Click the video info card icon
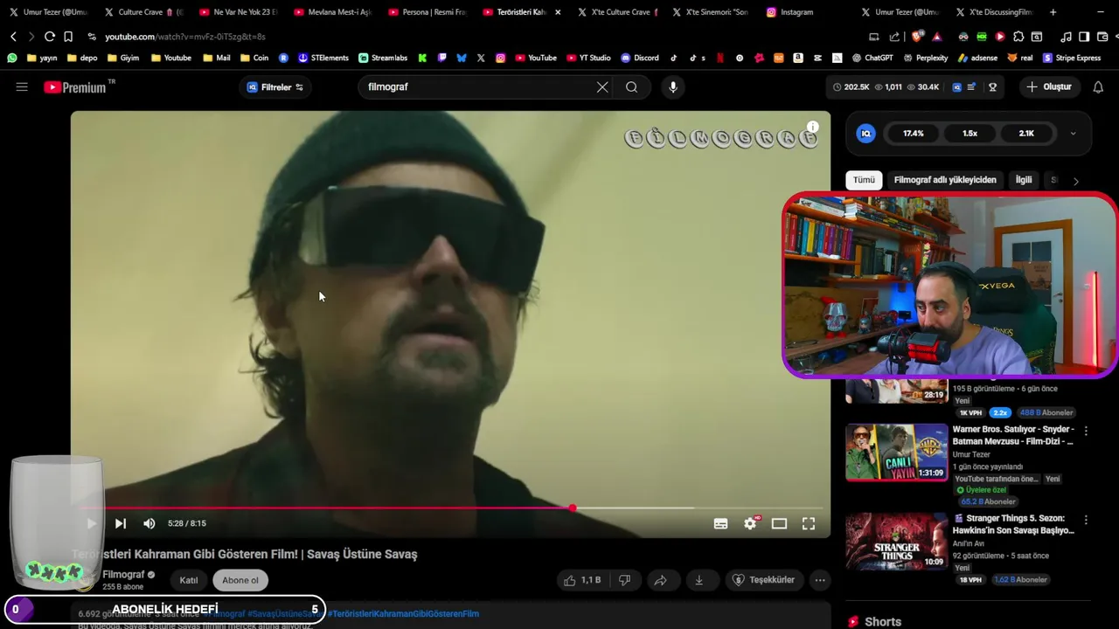The height and width of the screenshot is (629, 1119). click(x=812, y=127)
